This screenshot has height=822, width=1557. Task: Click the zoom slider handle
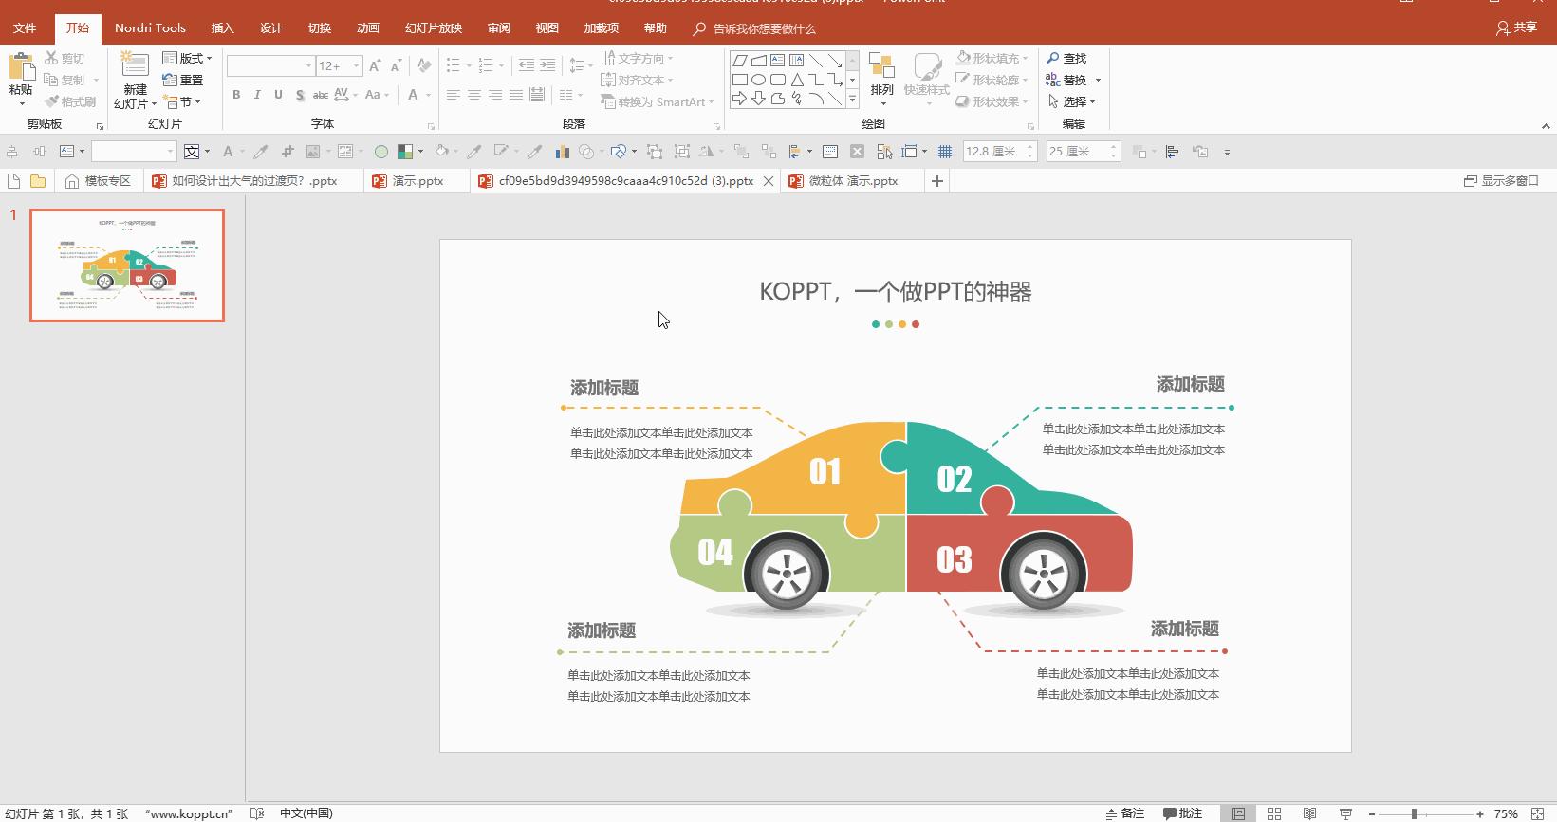[x=1414, y=813]
